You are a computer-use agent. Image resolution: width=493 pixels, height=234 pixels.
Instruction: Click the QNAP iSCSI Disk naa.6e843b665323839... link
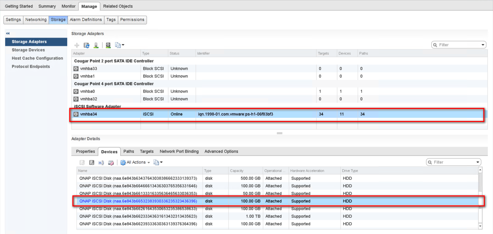[x=138, y=201]
